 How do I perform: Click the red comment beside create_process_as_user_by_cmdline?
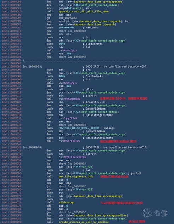coord(137,222)
